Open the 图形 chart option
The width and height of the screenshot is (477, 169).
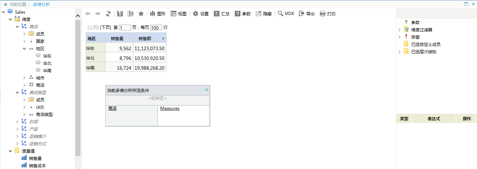(x=158, y=14)
